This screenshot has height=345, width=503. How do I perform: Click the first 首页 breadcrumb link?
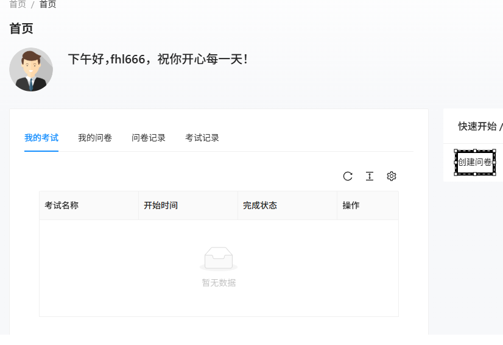(x=18, y=4)
